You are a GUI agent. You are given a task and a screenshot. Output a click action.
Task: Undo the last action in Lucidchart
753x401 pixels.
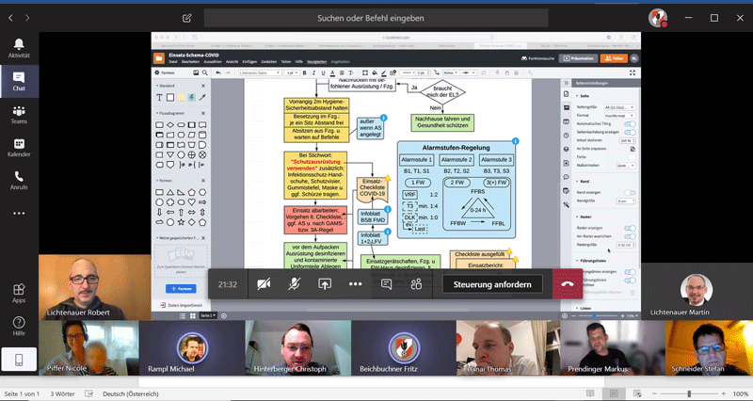(218, 73)
